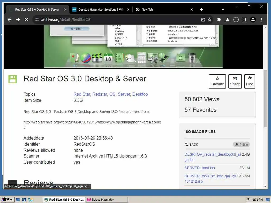
Task: Open site information icon in address bar
Action: (37, 20)
